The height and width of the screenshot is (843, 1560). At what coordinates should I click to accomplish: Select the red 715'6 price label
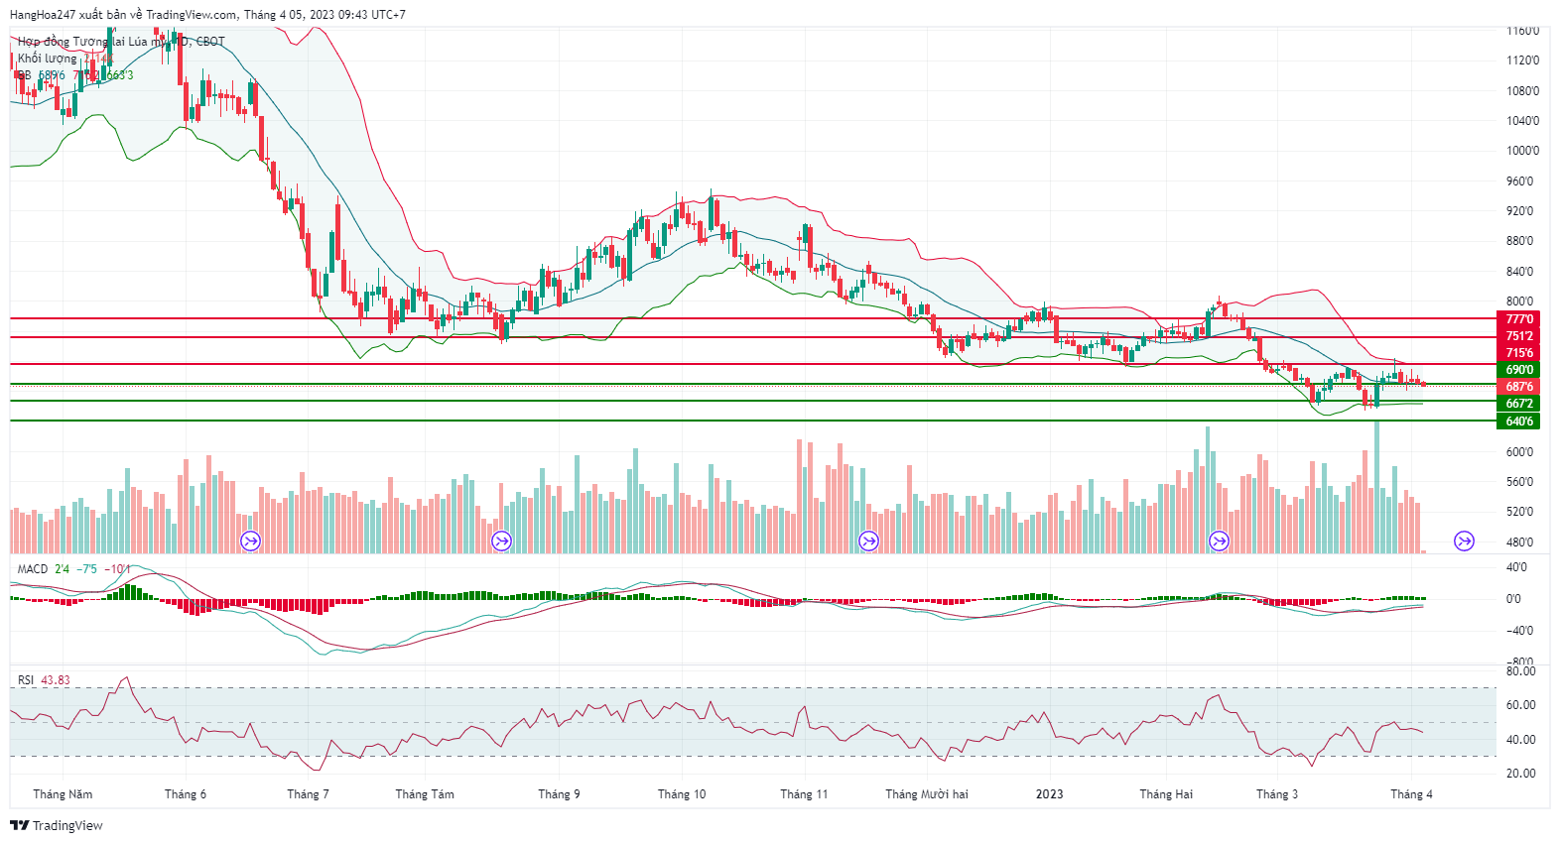(x=1518, y=353)
